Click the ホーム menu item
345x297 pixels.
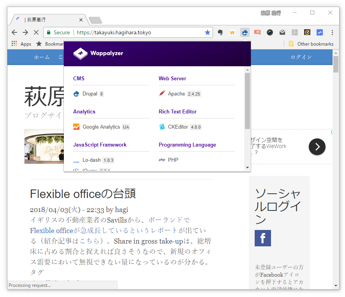tap(42, 57)
